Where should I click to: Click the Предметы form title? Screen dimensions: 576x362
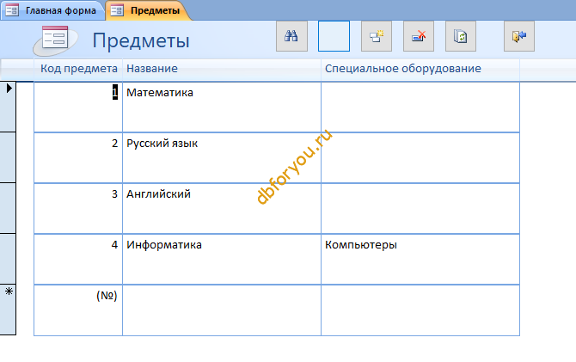[141, 40]
